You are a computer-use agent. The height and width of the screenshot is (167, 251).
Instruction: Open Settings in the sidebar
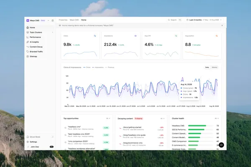point(40,142)
